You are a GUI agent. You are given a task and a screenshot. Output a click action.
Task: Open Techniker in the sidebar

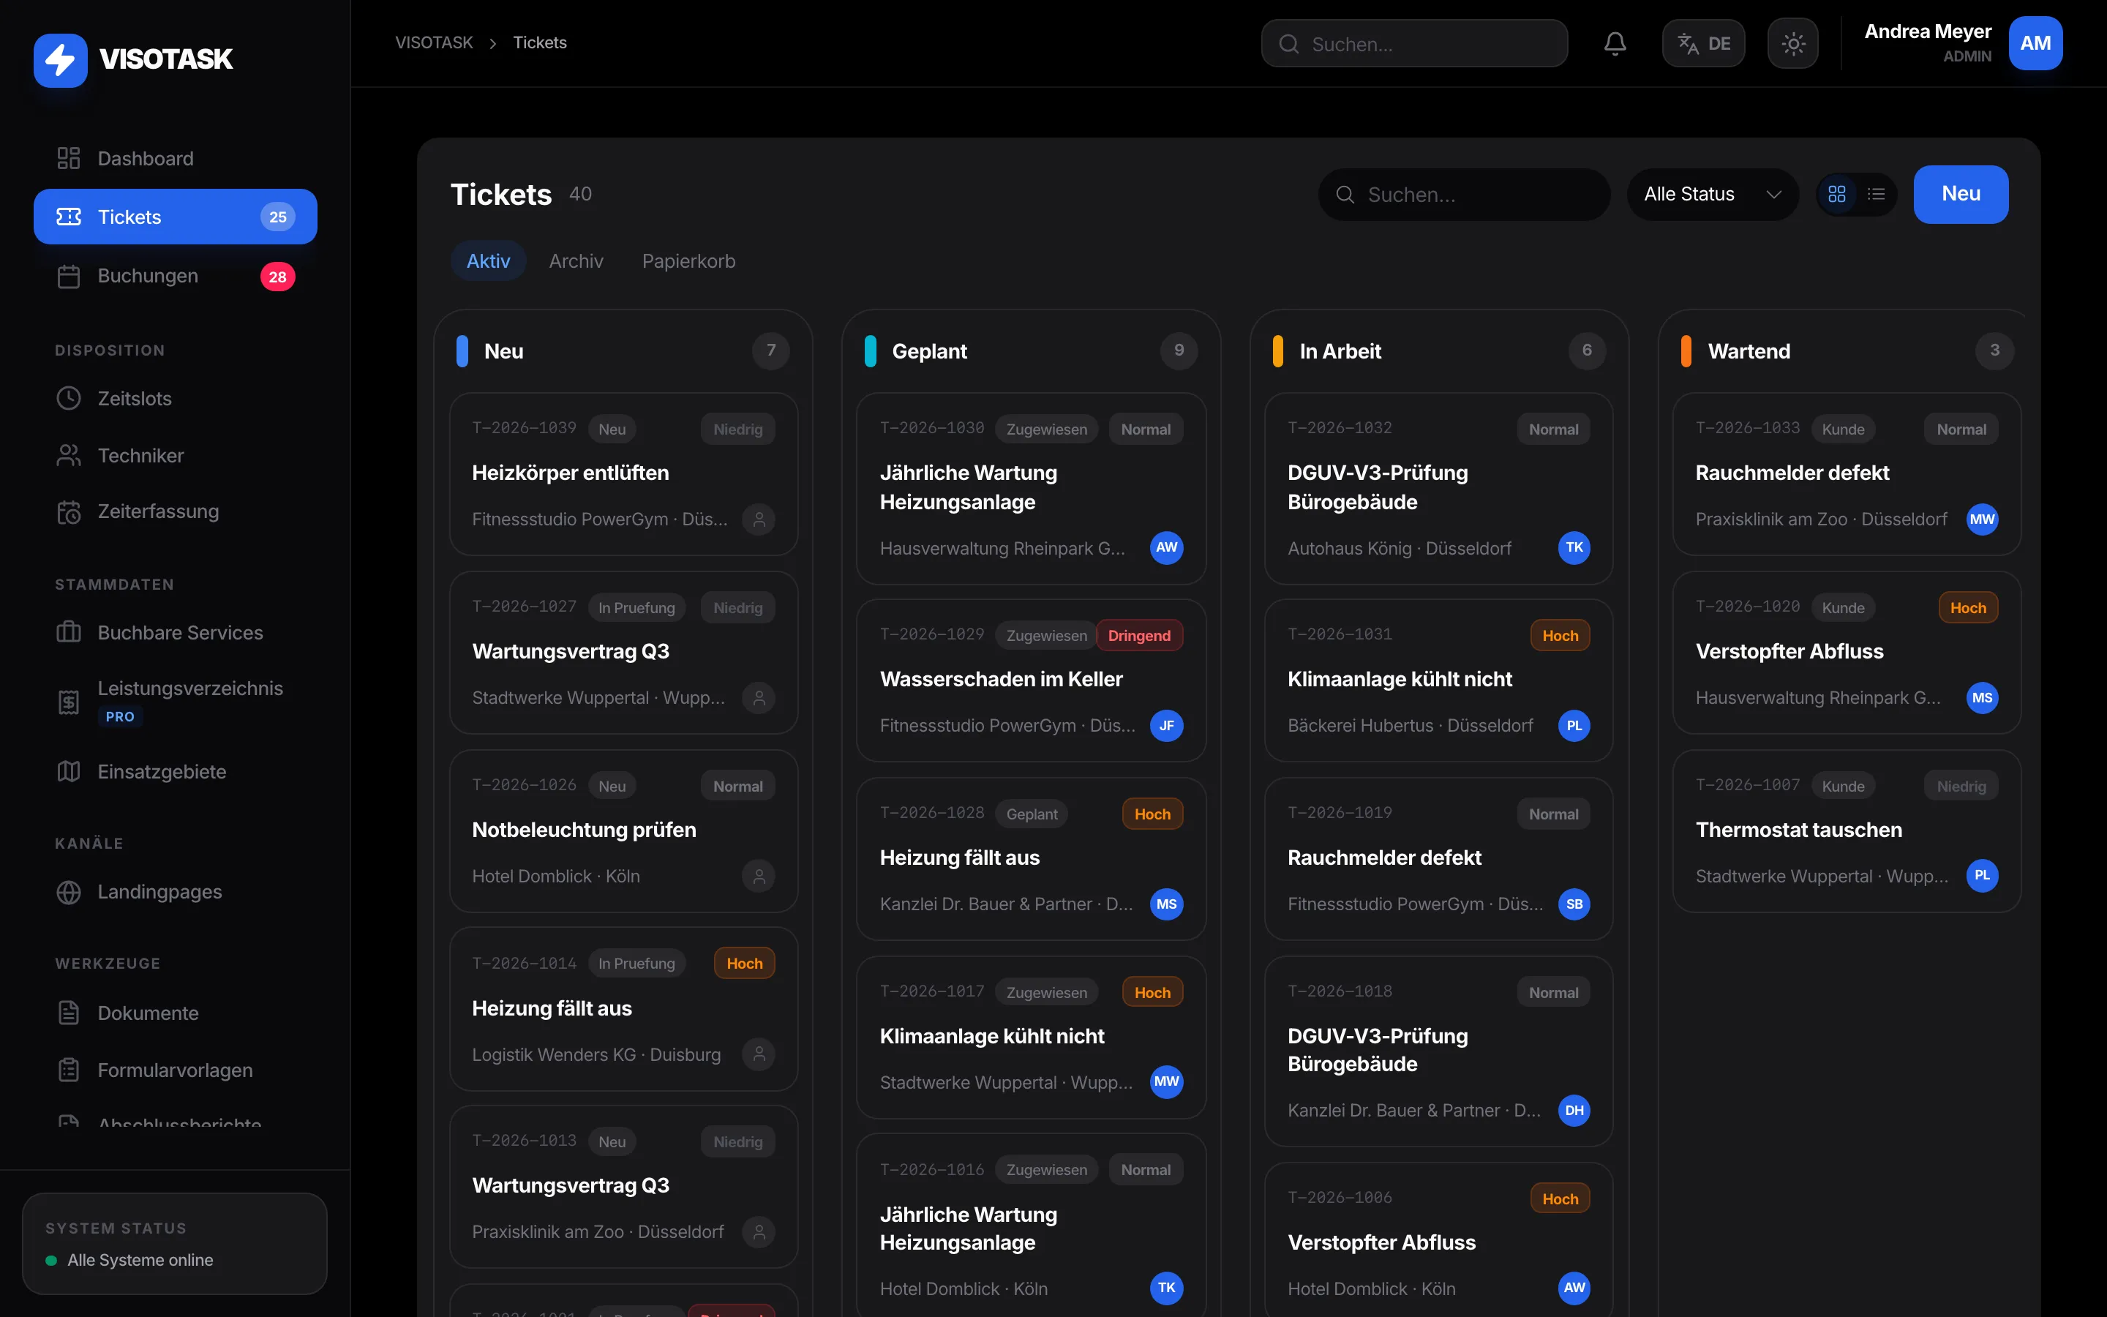(175, 456)
